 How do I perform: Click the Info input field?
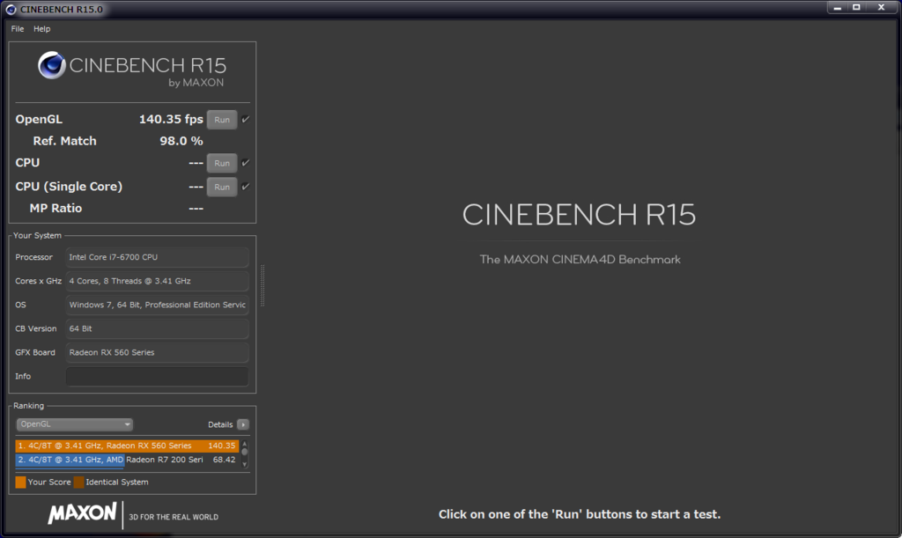[157, 377]
